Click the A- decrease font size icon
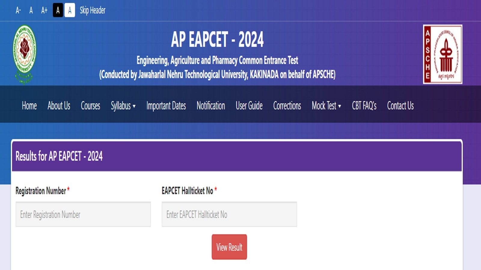This screenshot has height=270, width=481. click(x=18, y=10)
